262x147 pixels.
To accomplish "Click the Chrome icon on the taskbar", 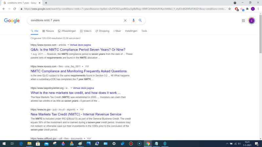I will click(x=148, y=143).
